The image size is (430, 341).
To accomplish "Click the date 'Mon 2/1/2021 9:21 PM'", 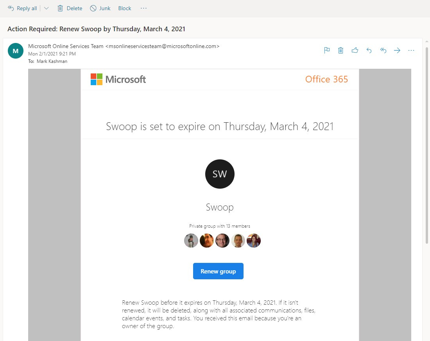I will coord(52,54).
